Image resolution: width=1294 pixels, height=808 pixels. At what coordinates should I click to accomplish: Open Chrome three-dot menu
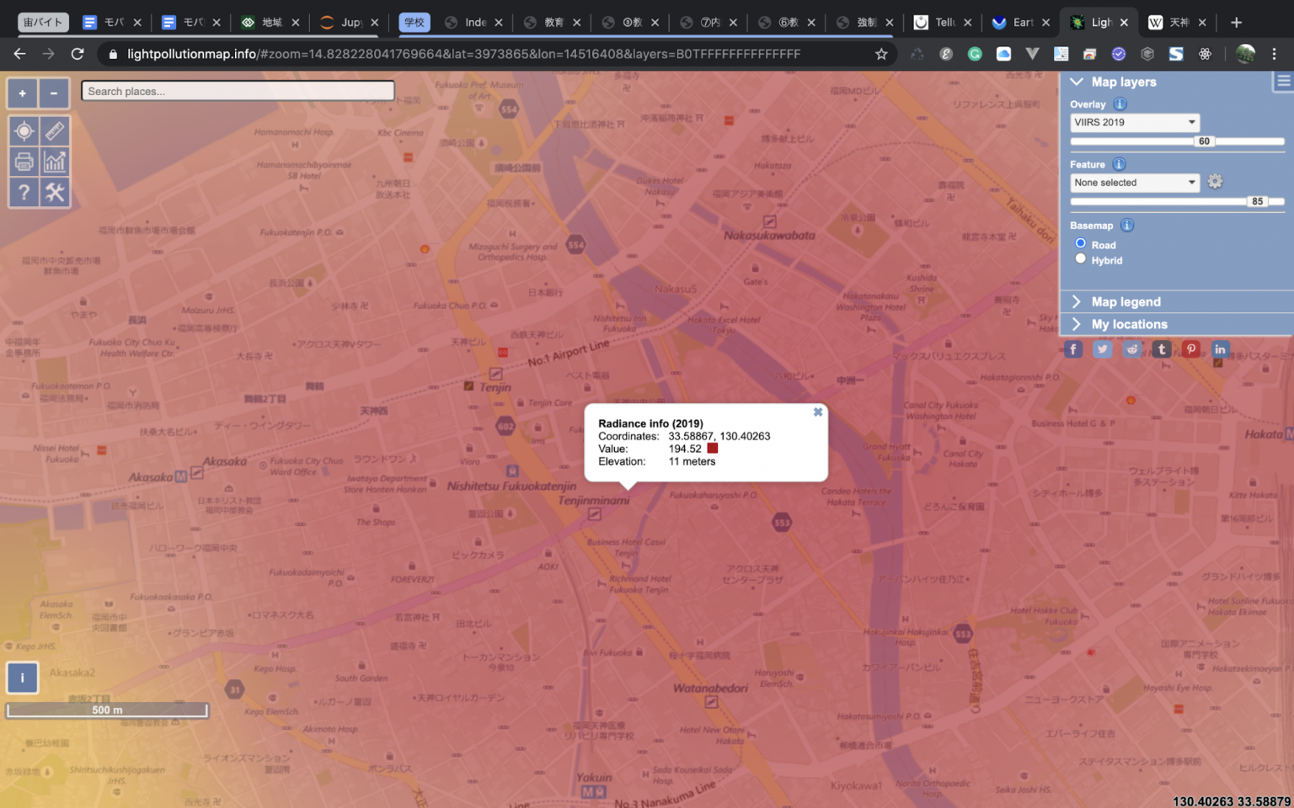[1274, 54]
